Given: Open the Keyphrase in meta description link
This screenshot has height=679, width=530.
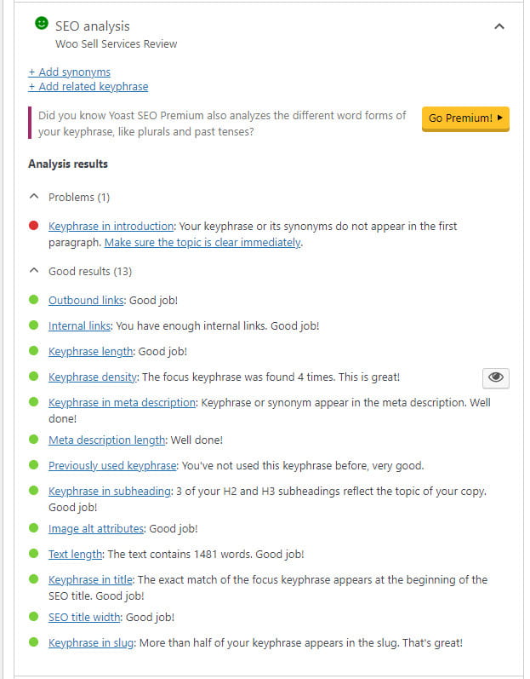Looking at the screenshot, I should 123,402.
